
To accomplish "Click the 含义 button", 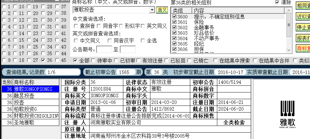I will pos(162,10).
